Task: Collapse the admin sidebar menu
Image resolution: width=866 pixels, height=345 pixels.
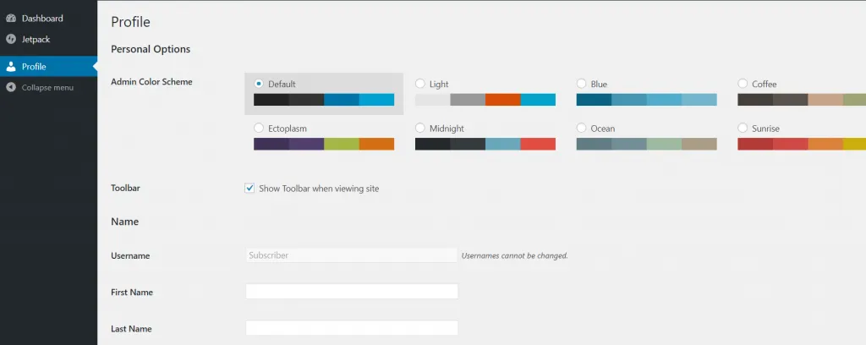Action: click(48, 87)
